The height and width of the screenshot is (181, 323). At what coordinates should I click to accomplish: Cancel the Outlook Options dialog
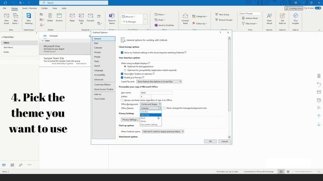coord(224,141)
